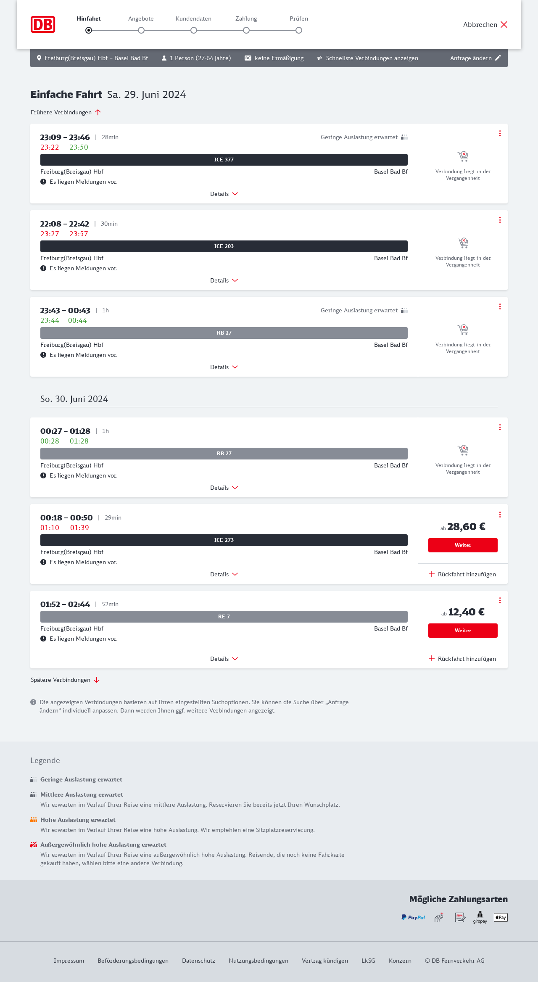Load Frühere Verbindungen
The height and width of the screenshot is (982, 538).
[x=66, y=112]
